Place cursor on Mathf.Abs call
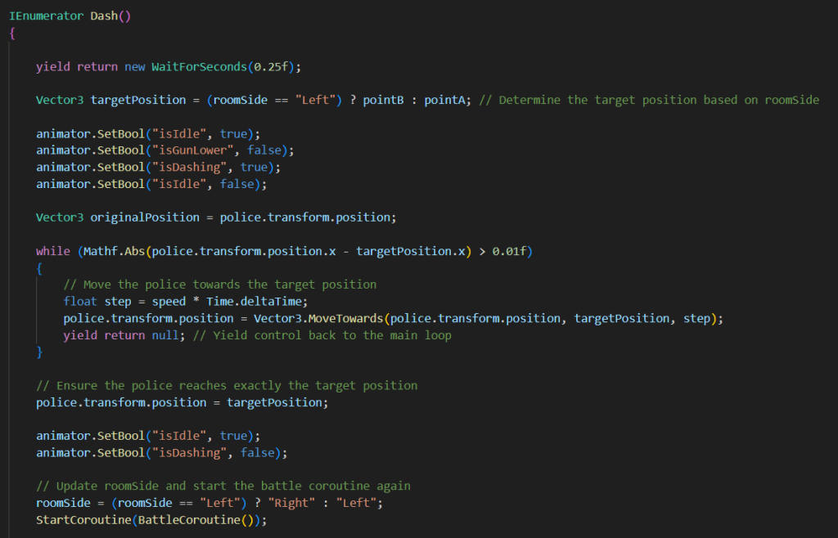 pos(113,251)
